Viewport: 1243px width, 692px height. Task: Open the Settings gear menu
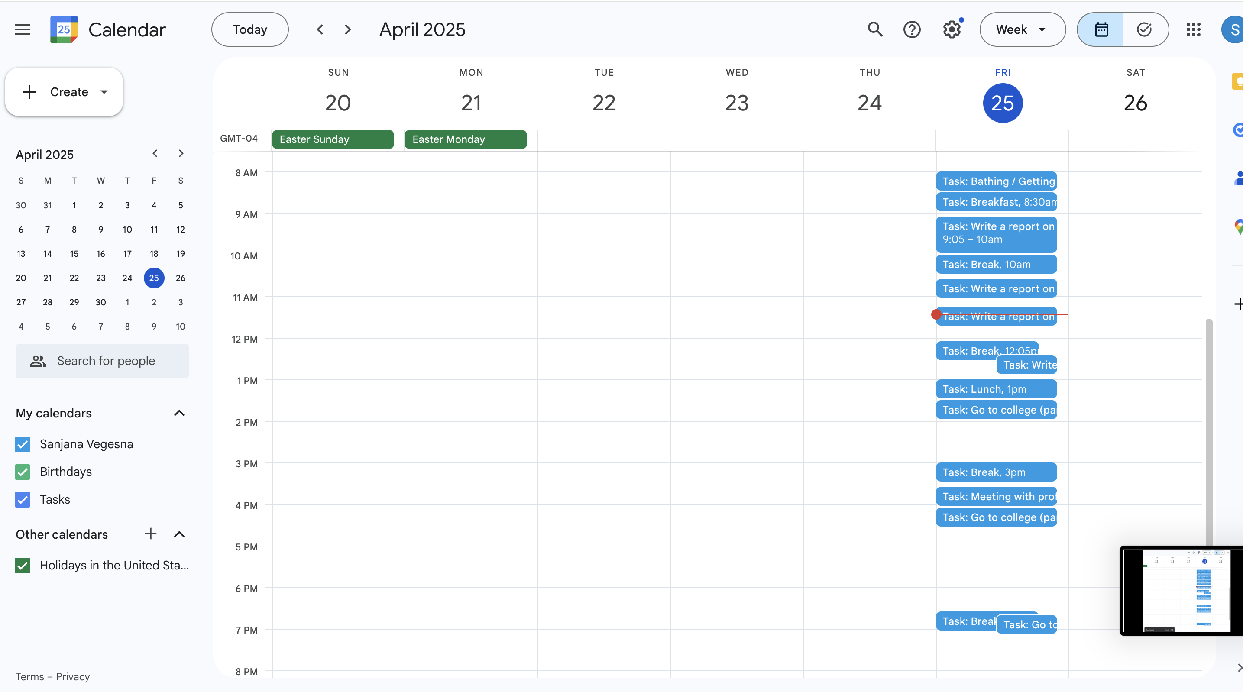[952, 29]
